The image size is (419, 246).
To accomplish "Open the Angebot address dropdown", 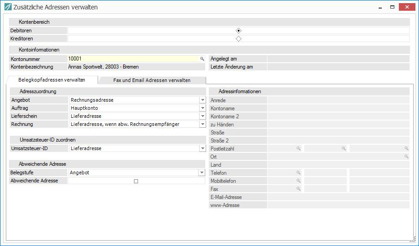I will 203,100.
